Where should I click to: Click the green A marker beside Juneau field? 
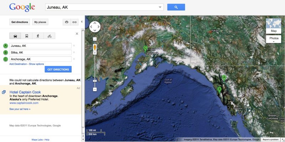pyautogui.click(x=5, y=46)
